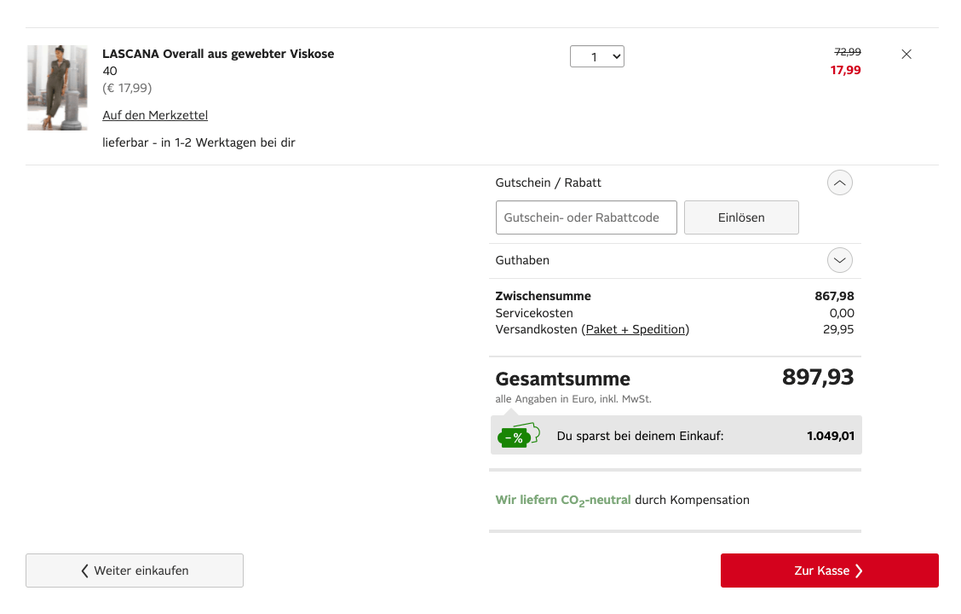Click the Einlösen button
This screenshot has height=614, width=961.
tap(741, 217)
